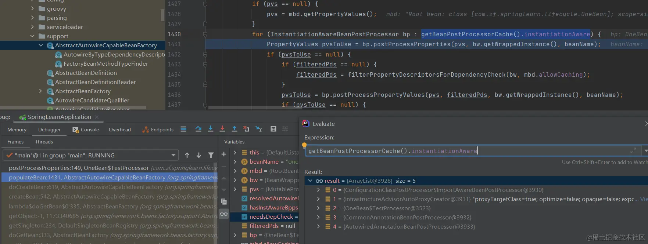Select previous frame with up arrow
This screenshot has width=648, height=244.
pyautogui.click(x=187, y=155)
